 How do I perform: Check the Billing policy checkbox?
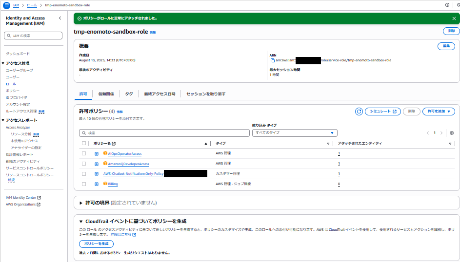pos(84,184)
